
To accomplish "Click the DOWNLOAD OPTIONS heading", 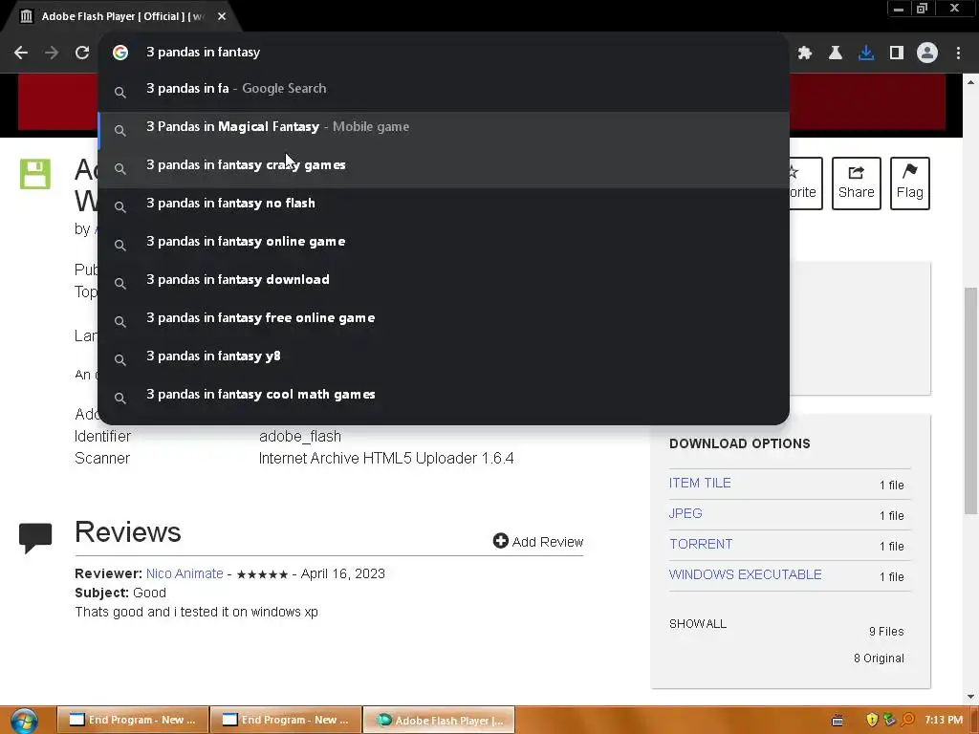I will (740, 443).
